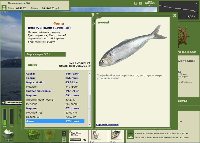This screenshot has width=200, height=143.
Task: Switch to tackle slot 3
Action: point(64,139)
